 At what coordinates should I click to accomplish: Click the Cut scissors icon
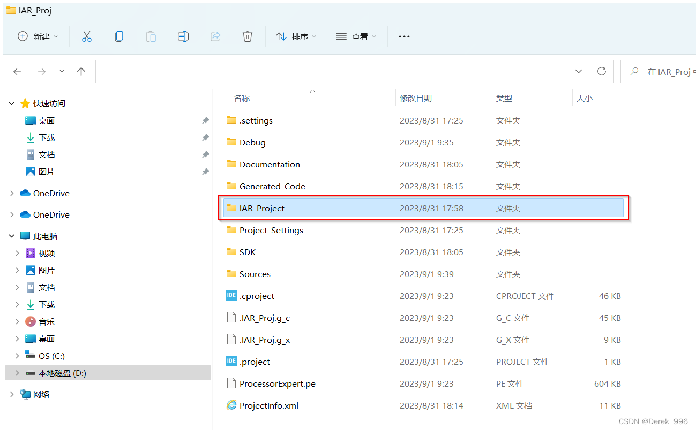(86, 36)
